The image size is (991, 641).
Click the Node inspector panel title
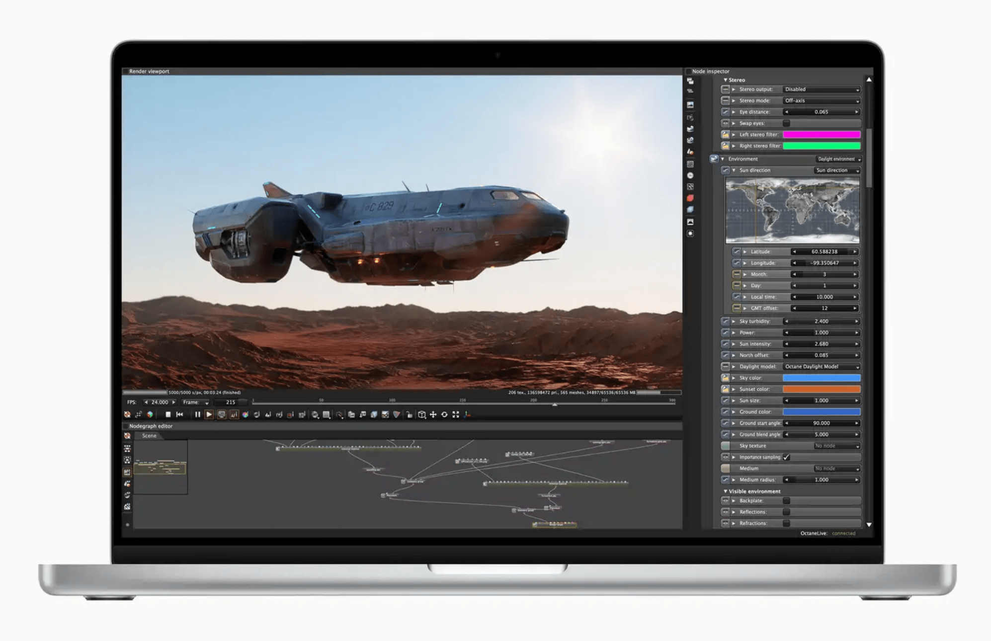click(x=711, y=72)
